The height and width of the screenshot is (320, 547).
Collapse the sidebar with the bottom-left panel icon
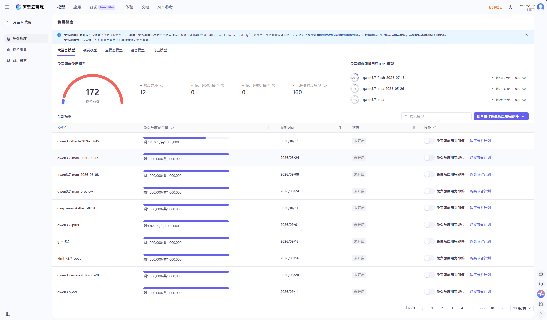tap(8, 314)
